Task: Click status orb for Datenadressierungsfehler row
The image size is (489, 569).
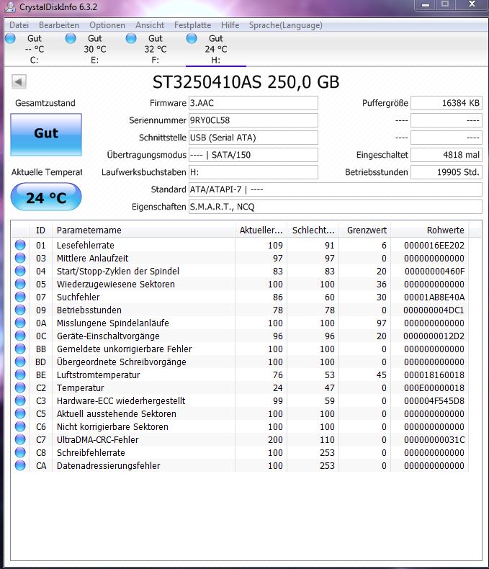Action: (x=20, y=465)
